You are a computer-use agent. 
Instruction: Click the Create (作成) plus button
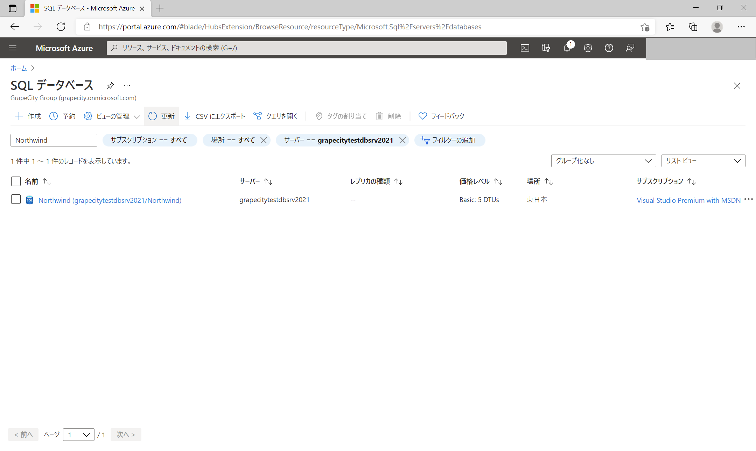(28, 116)
